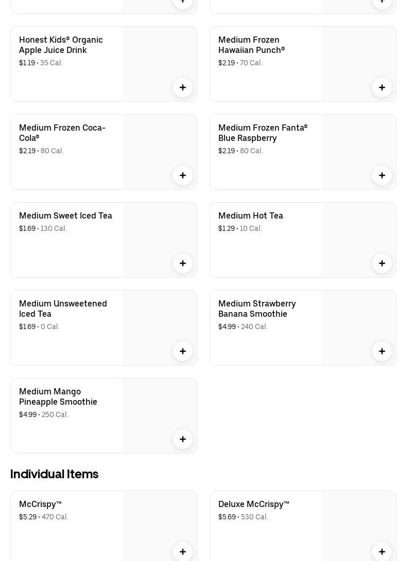
Task: Open Medium Sweet Iced Tea item details
Action: pos(65,215)
